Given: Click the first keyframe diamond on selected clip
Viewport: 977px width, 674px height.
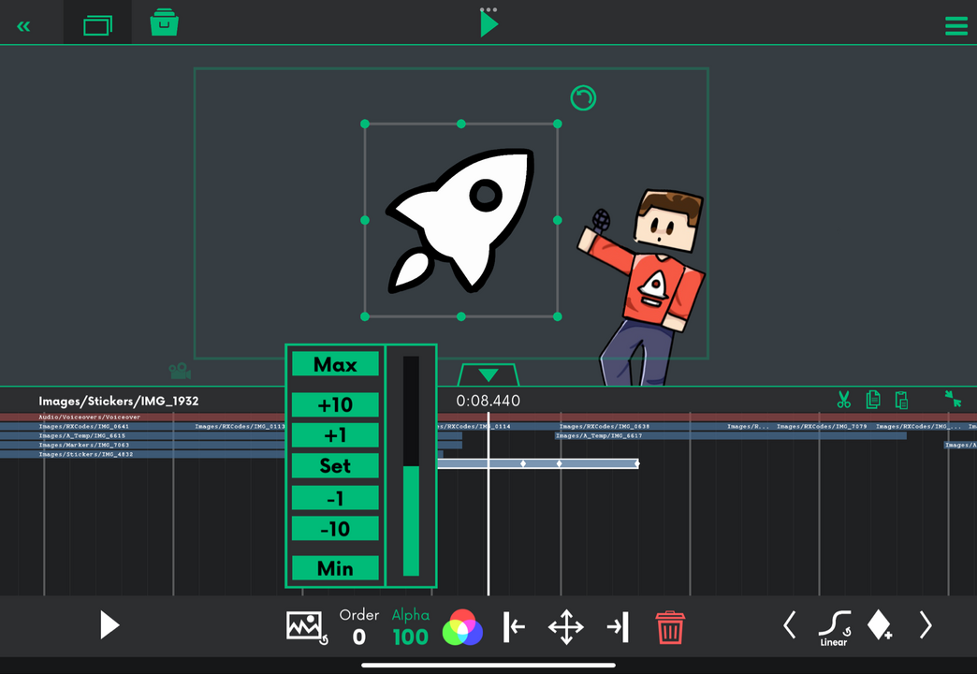Looking at the screenshot, I should pos(523,463).
